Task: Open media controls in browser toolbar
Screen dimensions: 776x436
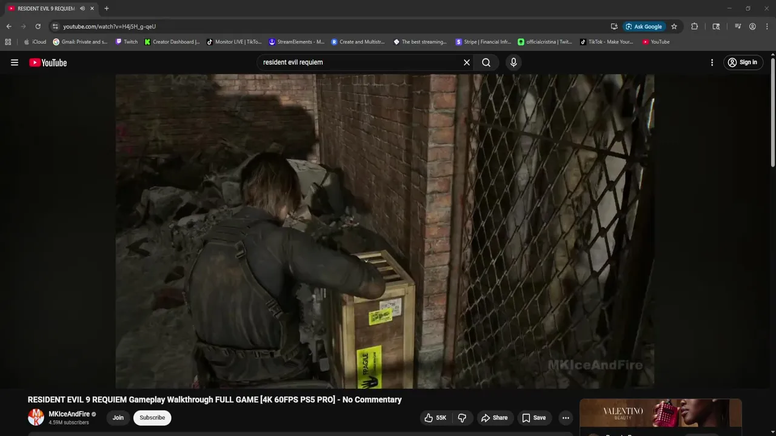Action: (738, 27)
